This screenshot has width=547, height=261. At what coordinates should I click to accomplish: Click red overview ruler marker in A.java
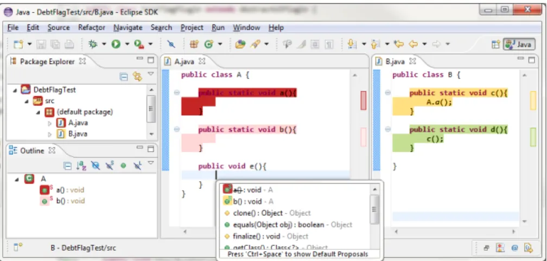tap(364, 101)
